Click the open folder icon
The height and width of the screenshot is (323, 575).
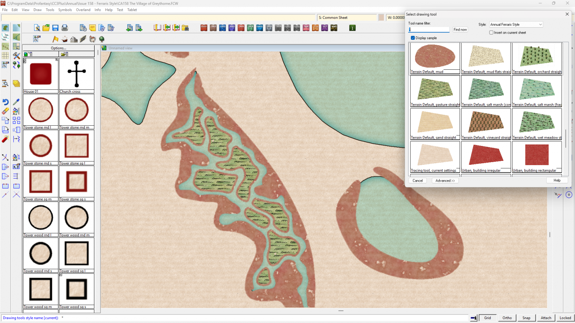click(46, 28)
